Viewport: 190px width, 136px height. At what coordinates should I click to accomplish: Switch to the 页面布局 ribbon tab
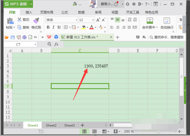[47, 12]
